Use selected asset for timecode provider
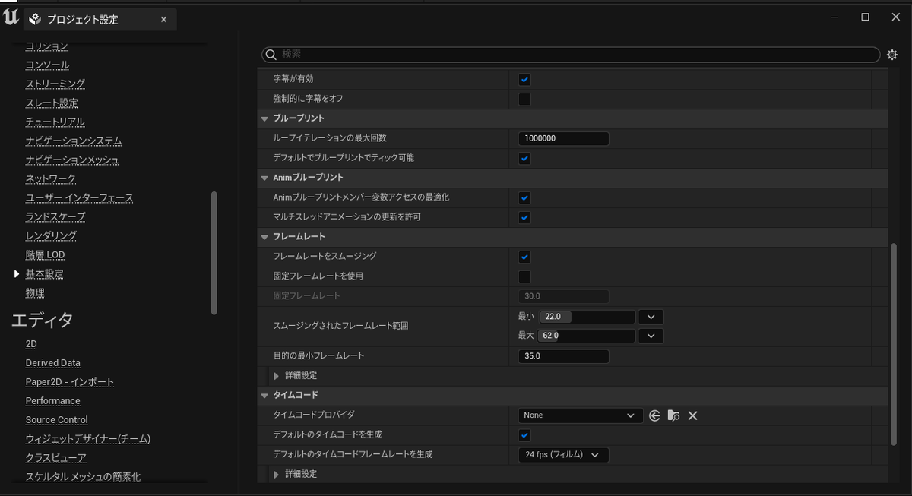 coord(654,415)
